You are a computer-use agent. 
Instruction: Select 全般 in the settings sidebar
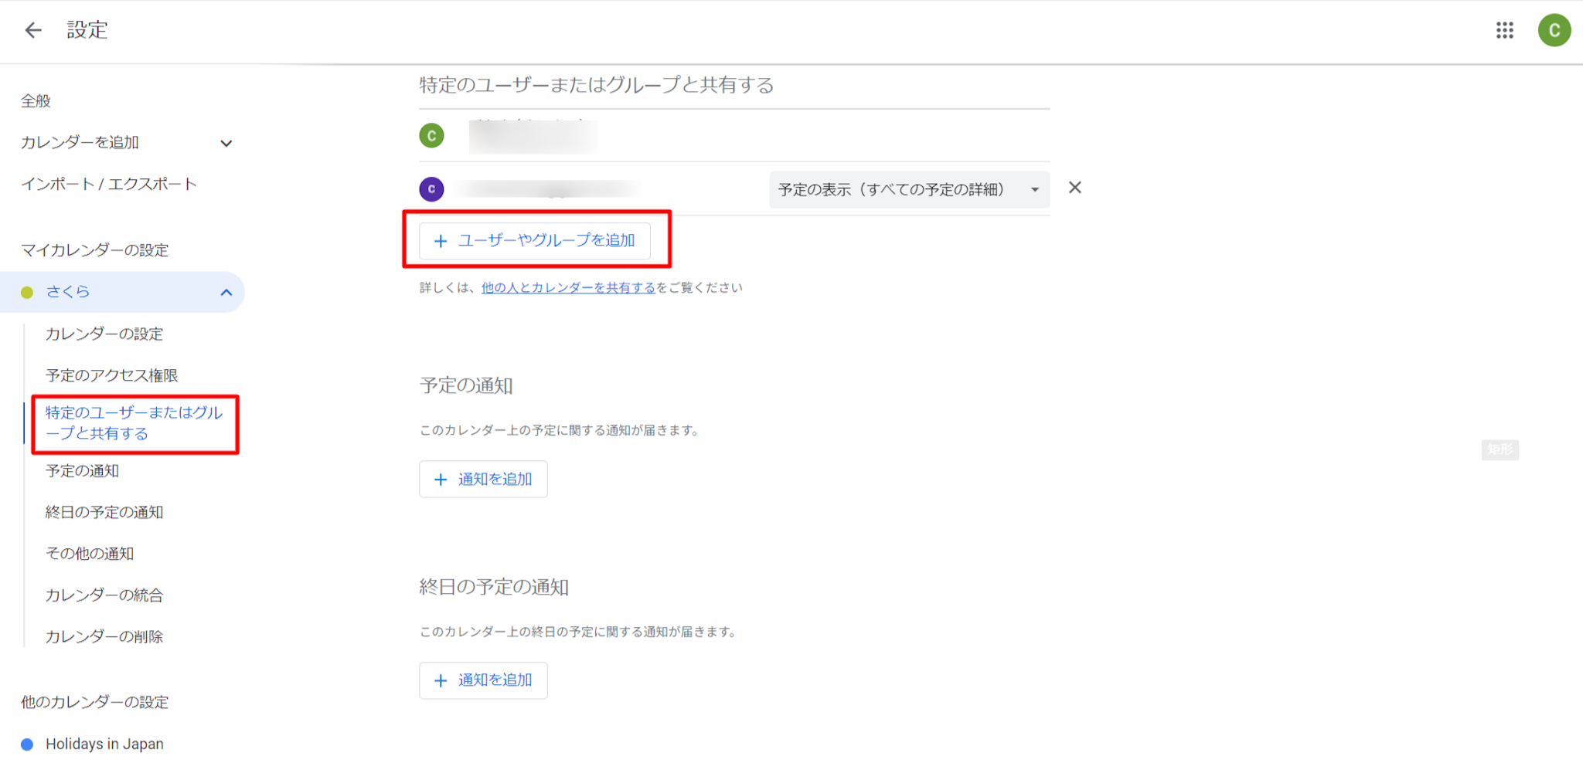coord(36,101)
